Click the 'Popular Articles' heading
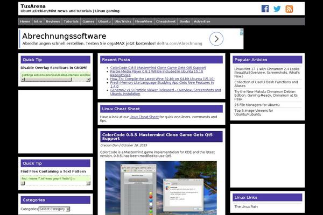 251,60
